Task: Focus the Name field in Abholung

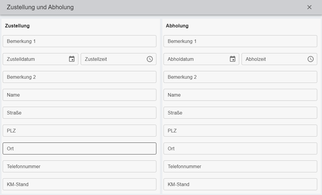Action: (x=240, y=95)
